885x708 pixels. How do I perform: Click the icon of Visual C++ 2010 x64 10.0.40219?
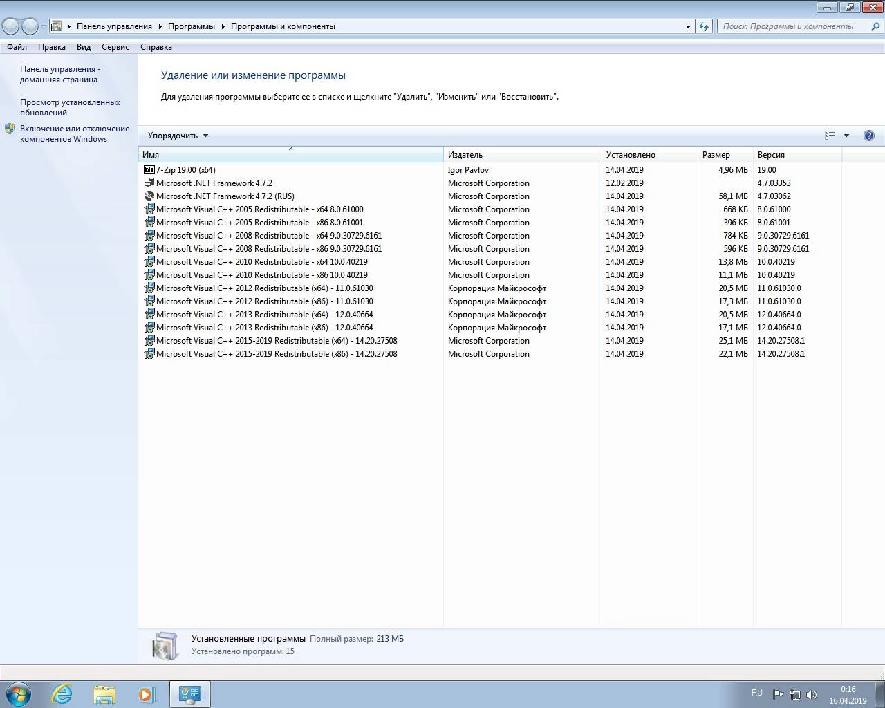point(149,261)
